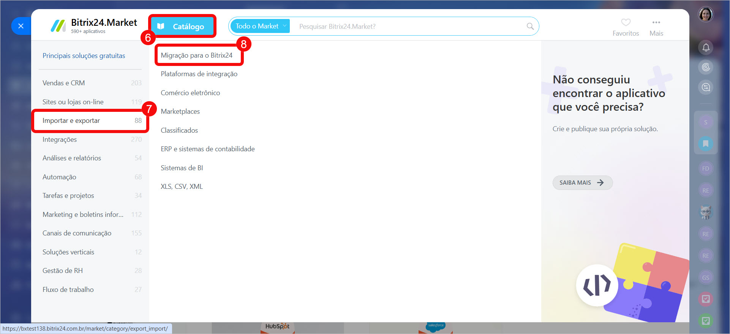Open Plataformas de integração subcategory

click(199, 74)
